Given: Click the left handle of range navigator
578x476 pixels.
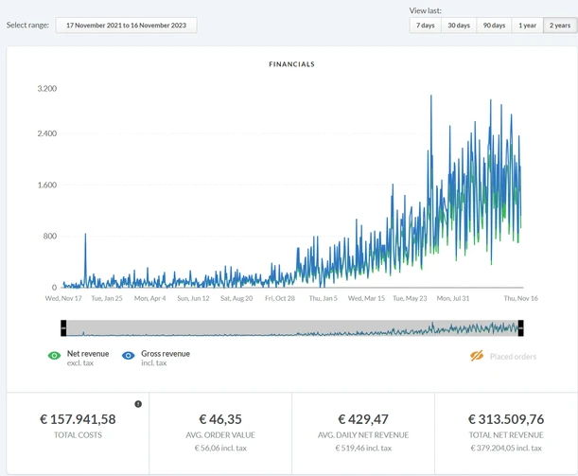Looking at the screenshot, I should click(x=63, y=327).
